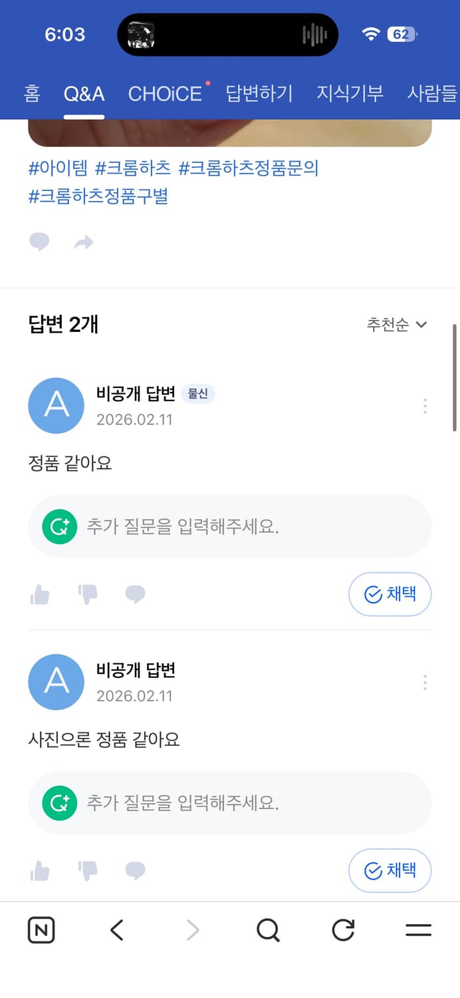Screen dimensions: 460x998
Task: Switch to the CHOiCE tab
Action: coord(165,93)
